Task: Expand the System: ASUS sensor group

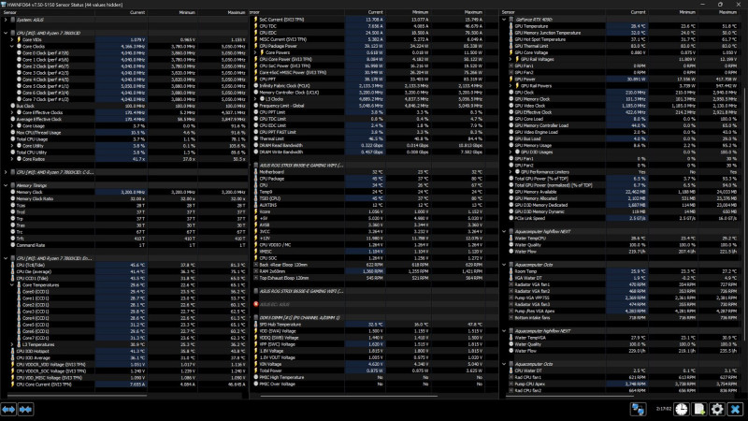Action: click(x=6, y=20)
